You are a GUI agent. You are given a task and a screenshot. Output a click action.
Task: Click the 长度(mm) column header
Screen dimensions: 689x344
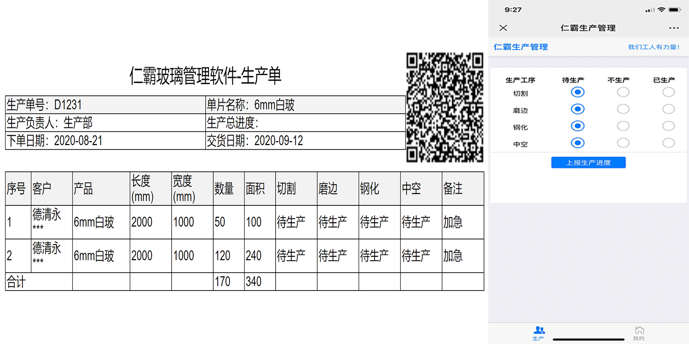tap(151, 189)
